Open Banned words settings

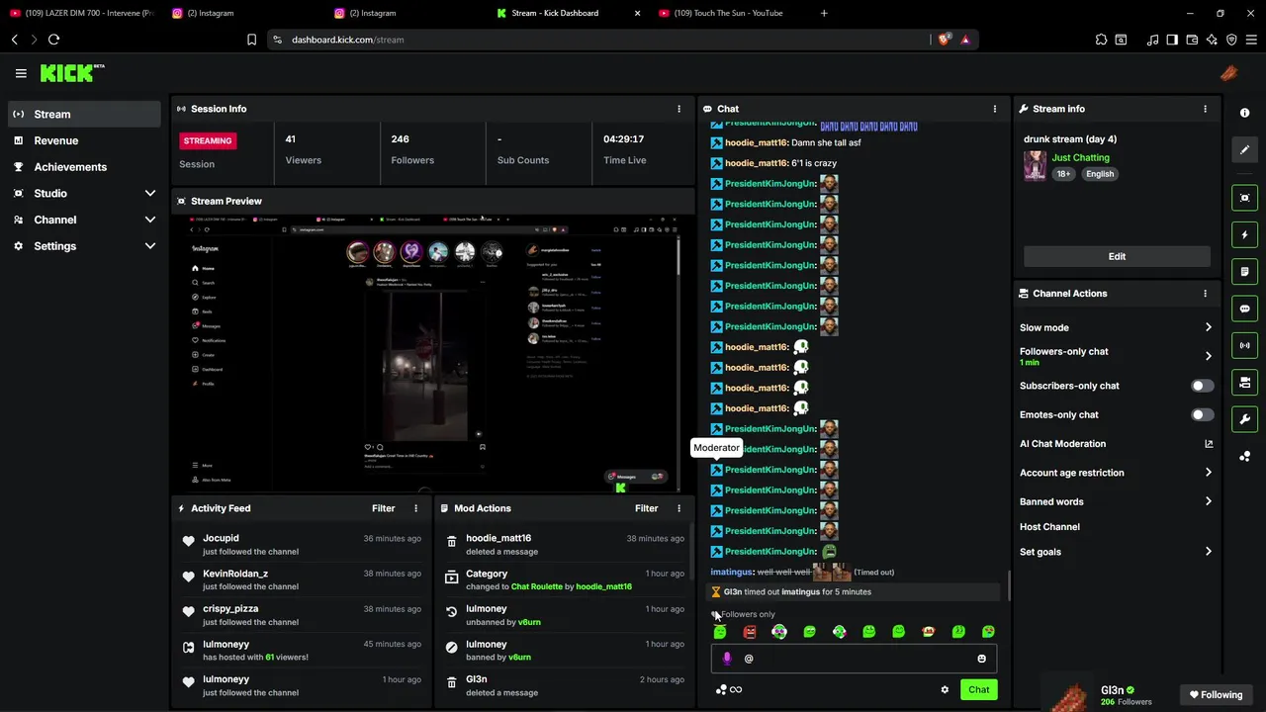(x=1116, y=501)
